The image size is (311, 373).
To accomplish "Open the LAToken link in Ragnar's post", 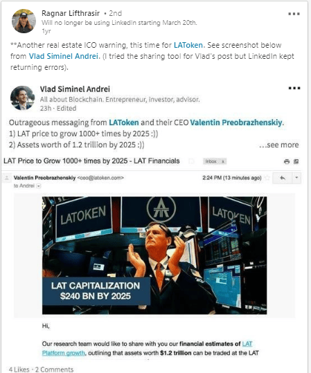I will pyautogui.click(x=188, y=45).
